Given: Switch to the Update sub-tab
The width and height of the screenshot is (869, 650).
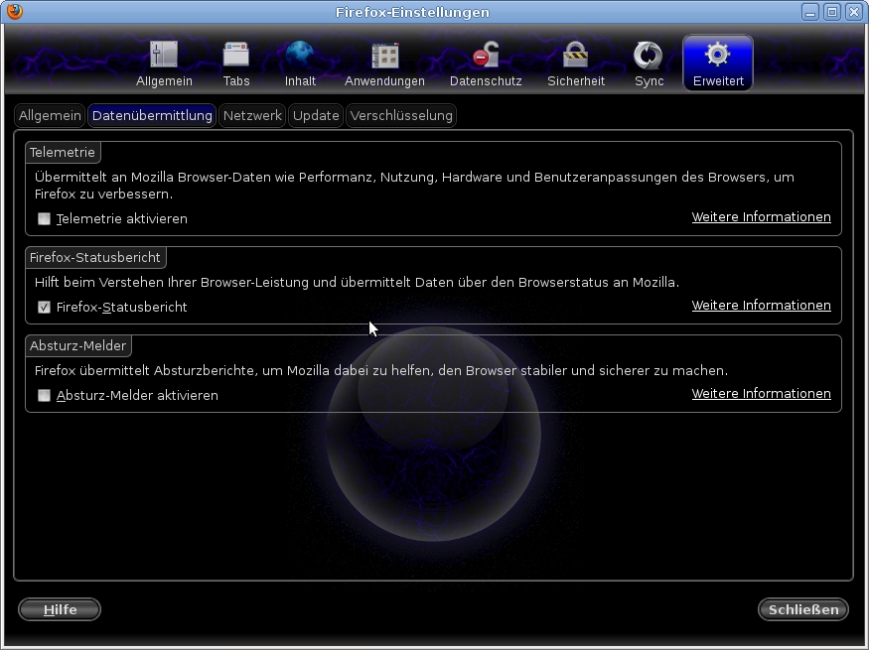Looking at the screenshot, I should click(x=316, y=116).
